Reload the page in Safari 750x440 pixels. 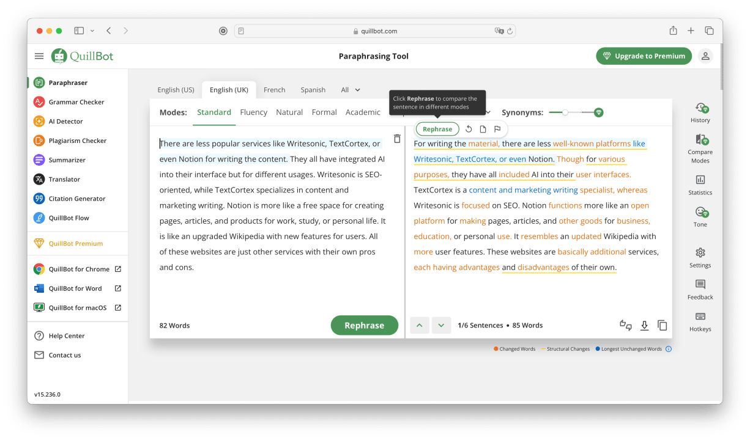pyautogui.click(x=510, y=31)
